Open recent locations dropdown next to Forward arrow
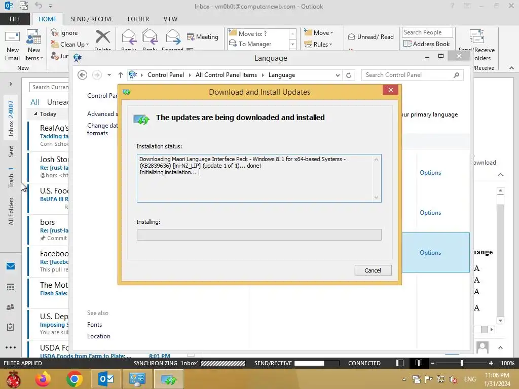 pyautogui.click(x=109, y=75)
